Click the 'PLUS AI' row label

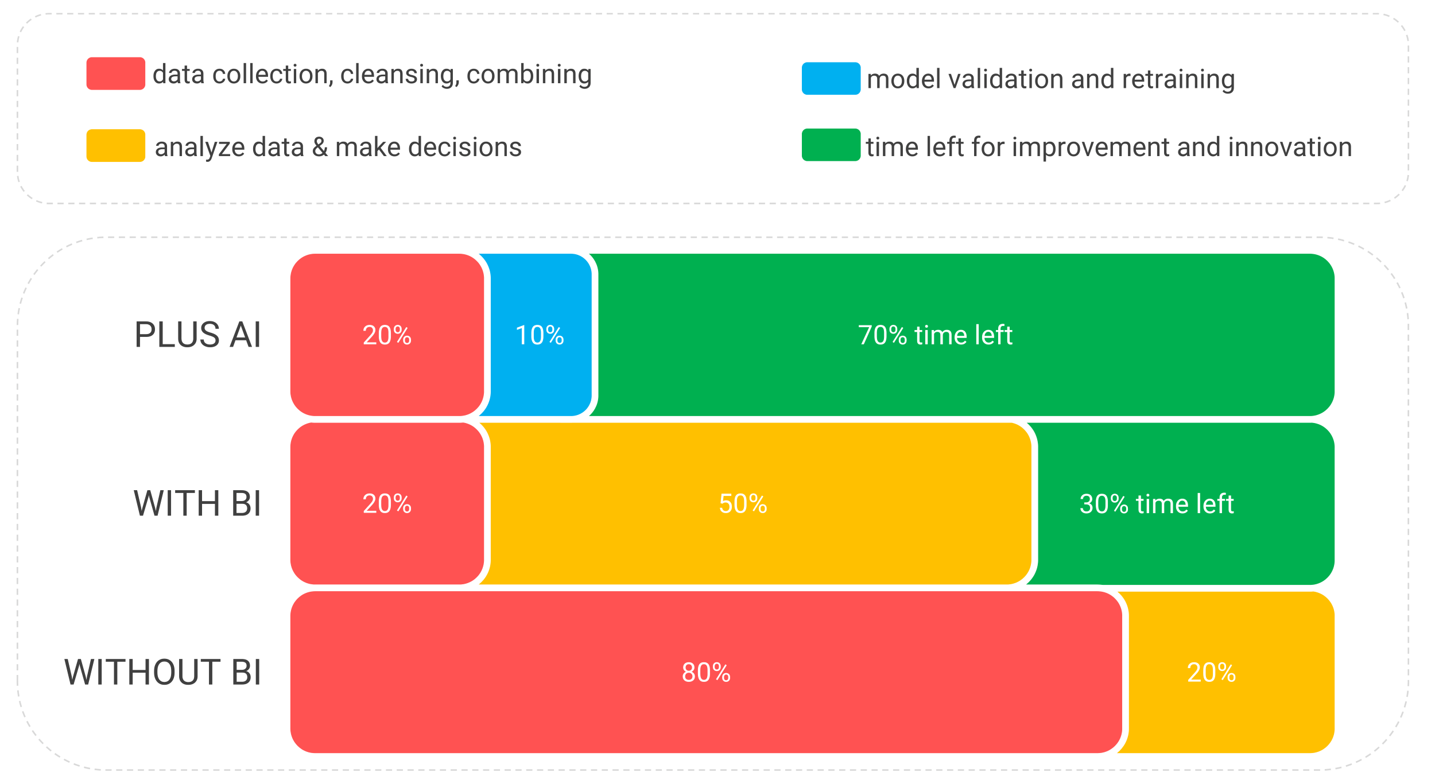coord(197,335)
